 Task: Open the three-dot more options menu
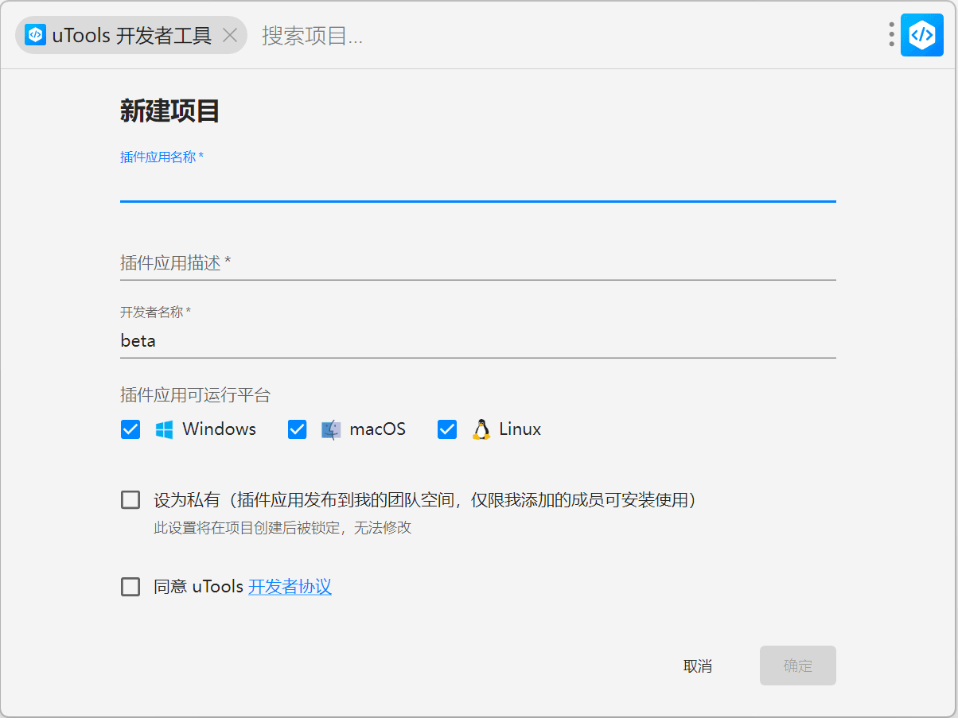891,35
